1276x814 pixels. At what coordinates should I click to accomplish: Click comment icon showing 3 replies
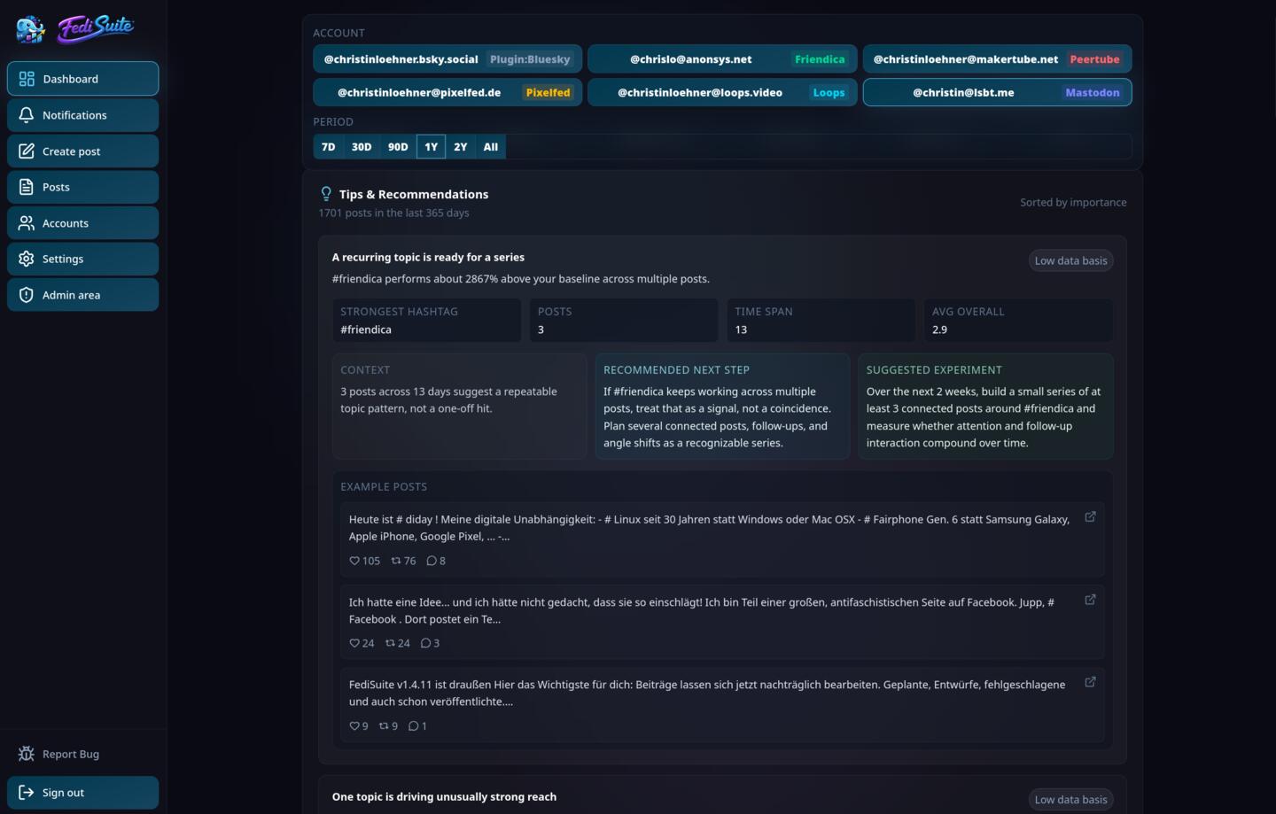click(425, 643)
